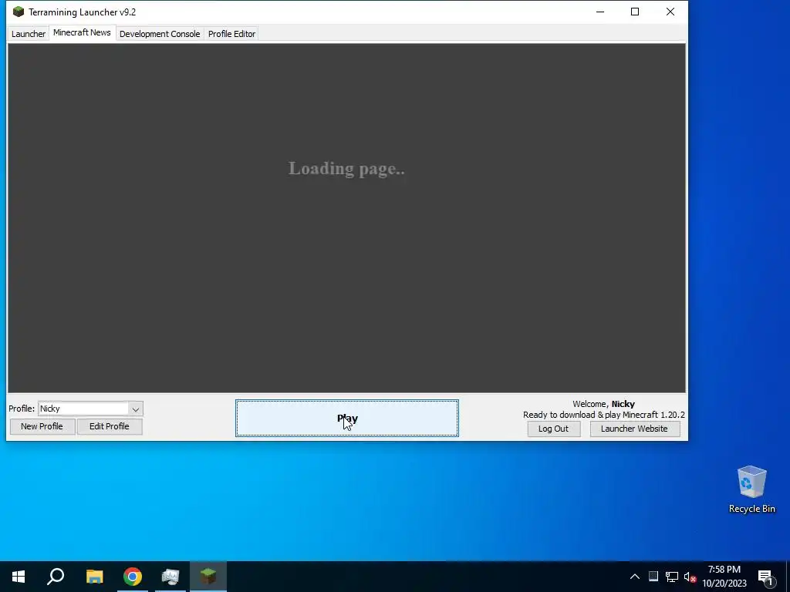790x592 pixels.
Task: Launch Google Chrome from taskbar
Action: [x=133, y=577]
